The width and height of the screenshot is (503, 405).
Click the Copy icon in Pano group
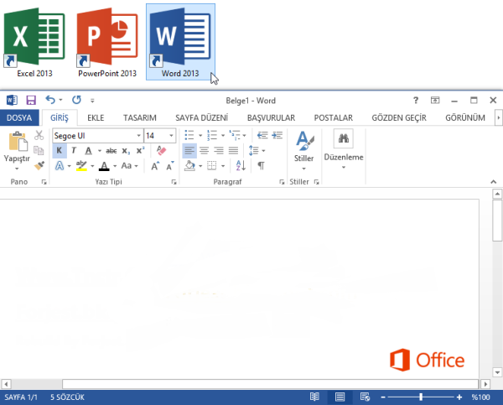(39, 150)
